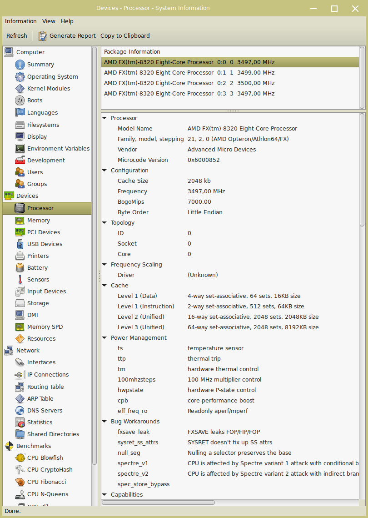Open the Summary icon in sidebar
Viewport: 368px width, 518px height.
click(20, 65)
